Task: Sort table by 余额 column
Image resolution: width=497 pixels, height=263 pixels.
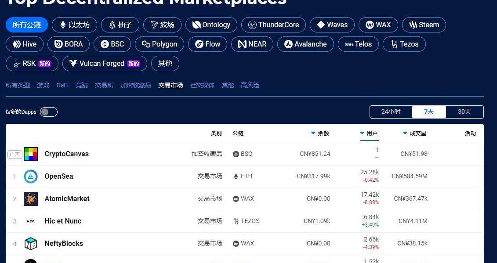Action: click(x=320, y=133)
